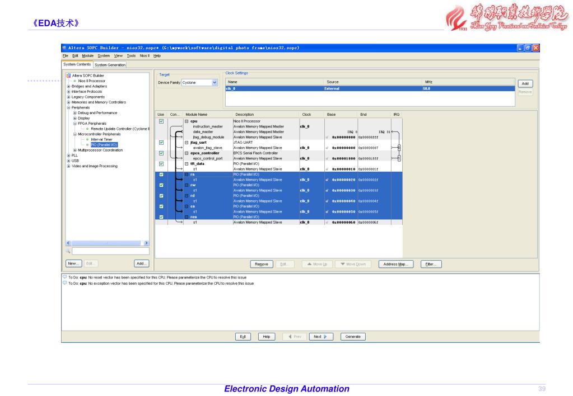
Task: Click the USB label in the component tree
Action: click(x=75, y=161)
